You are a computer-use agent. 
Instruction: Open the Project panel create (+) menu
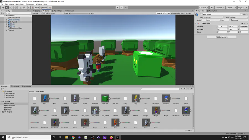coord(2,89)
